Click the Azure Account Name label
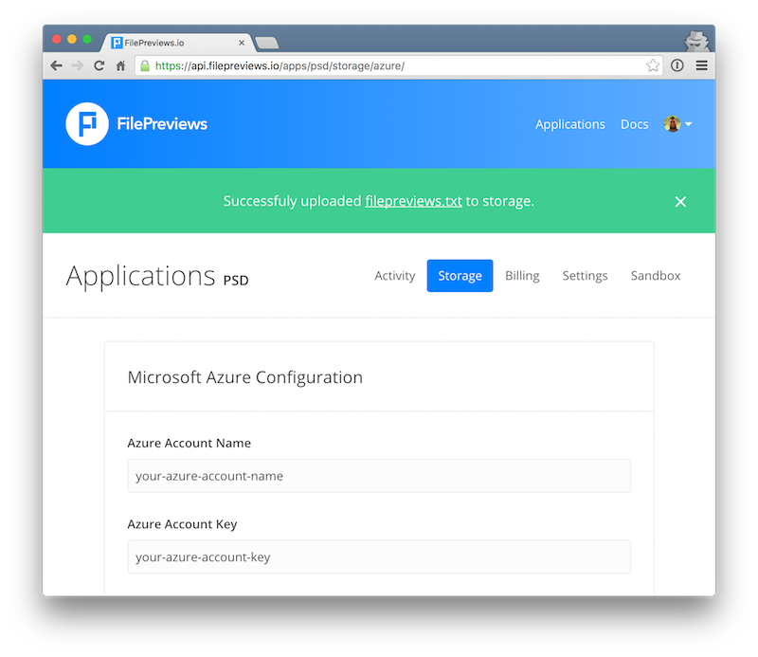 point(189,443)
